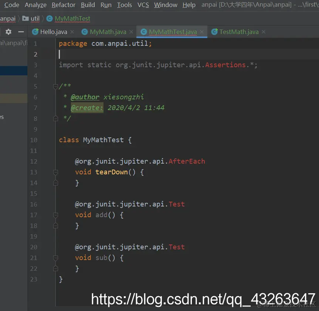Click the red AfterEach annotation
This screenshot has height=311, width=319.
187,161
